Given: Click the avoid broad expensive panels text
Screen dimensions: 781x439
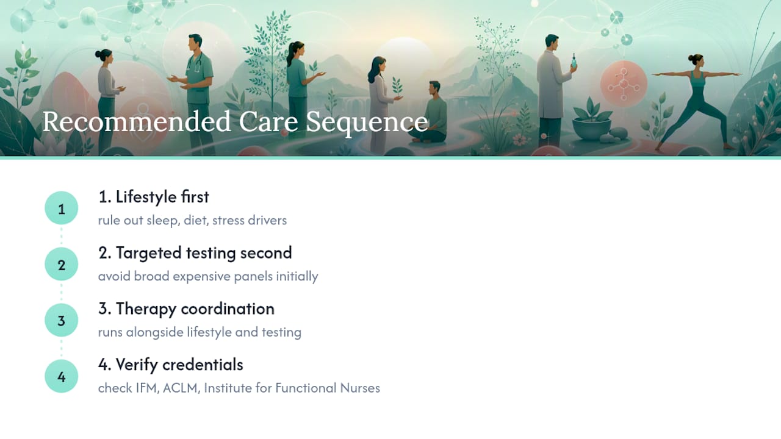Looking at the screenshot, I should pos(208,276).
